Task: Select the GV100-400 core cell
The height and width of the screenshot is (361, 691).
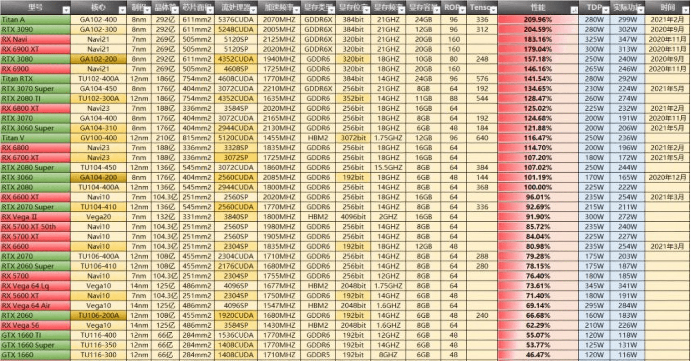Action: pyautogui.click(x=98, y=138)
